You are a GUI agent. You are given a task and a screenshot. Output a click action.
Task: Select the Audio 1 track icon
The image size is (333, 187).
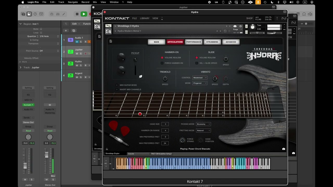click(x=71, y=40)
